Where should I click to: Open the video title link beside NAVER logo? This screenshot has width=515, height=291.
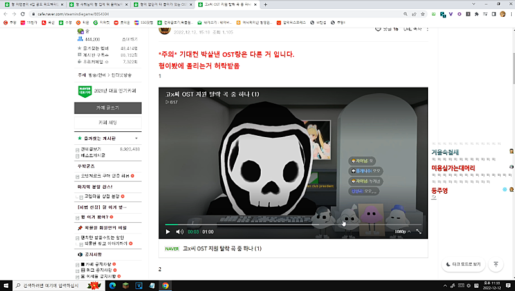[222, 249]
